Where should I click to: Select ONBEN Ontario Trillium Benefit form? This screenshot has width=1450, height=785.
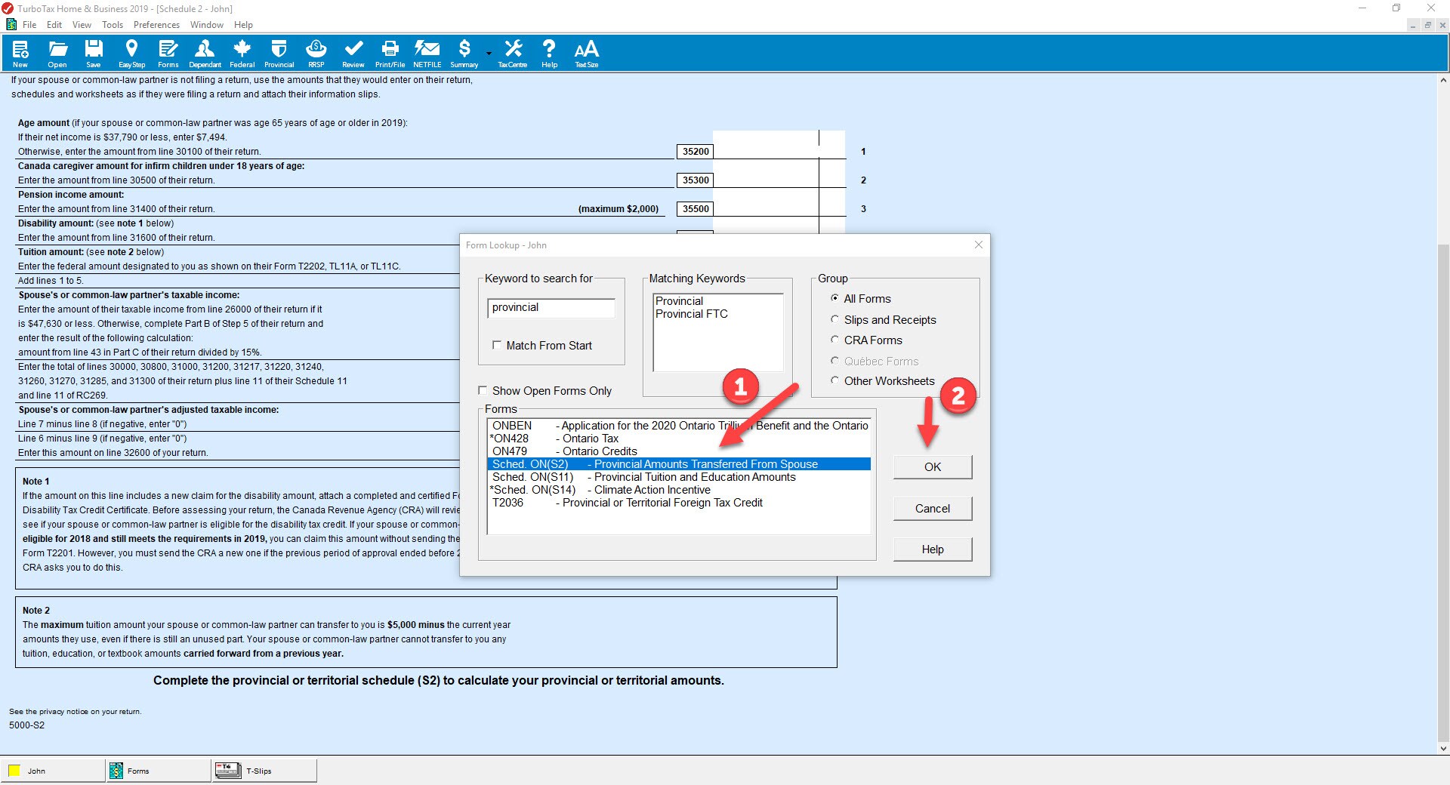click(x=679, y=426)
